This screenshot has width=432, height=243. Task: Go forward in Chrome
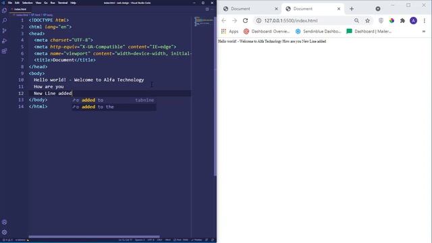point(234,21)
